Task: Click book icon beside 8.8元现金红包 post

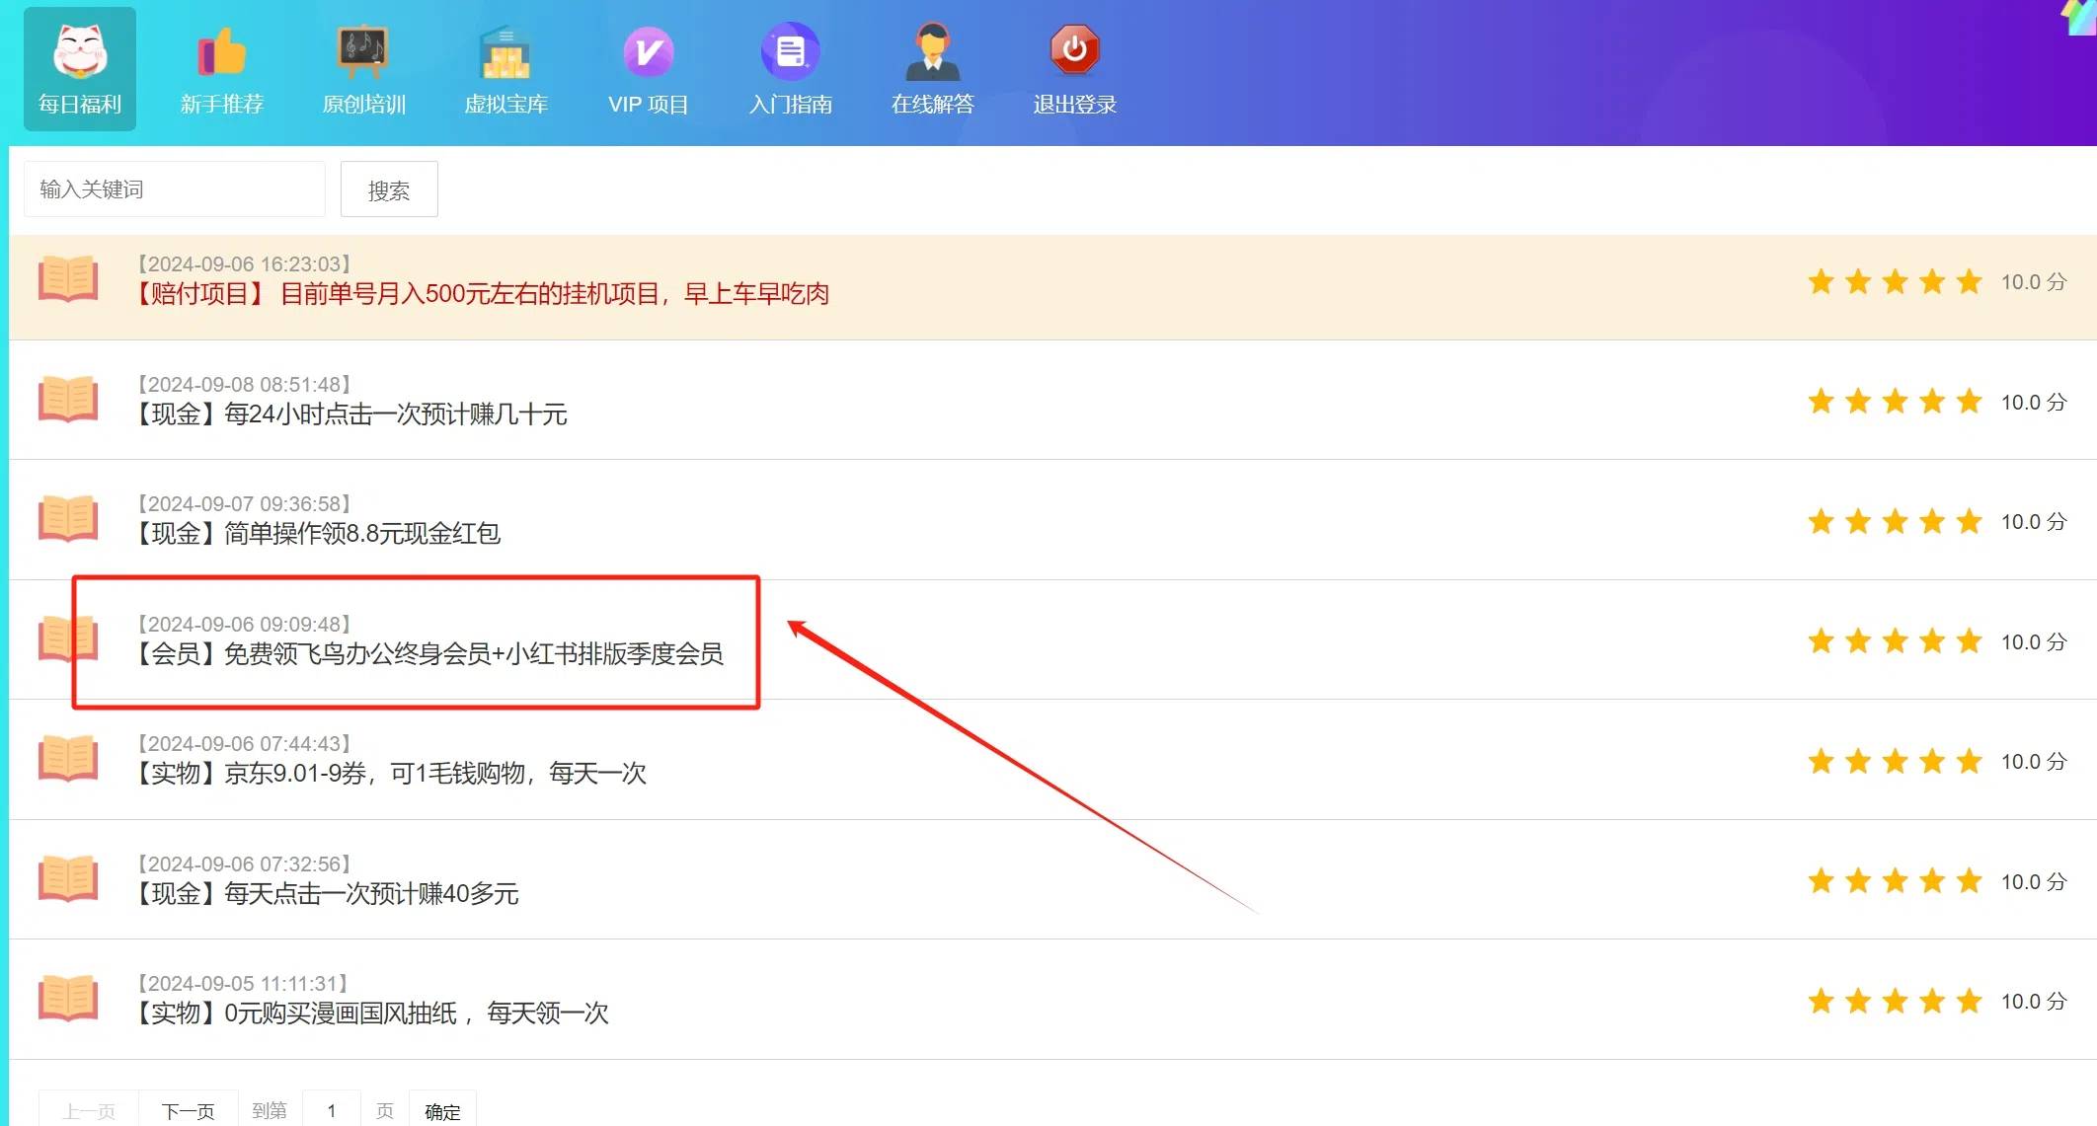Action: (x=68, y=519)
